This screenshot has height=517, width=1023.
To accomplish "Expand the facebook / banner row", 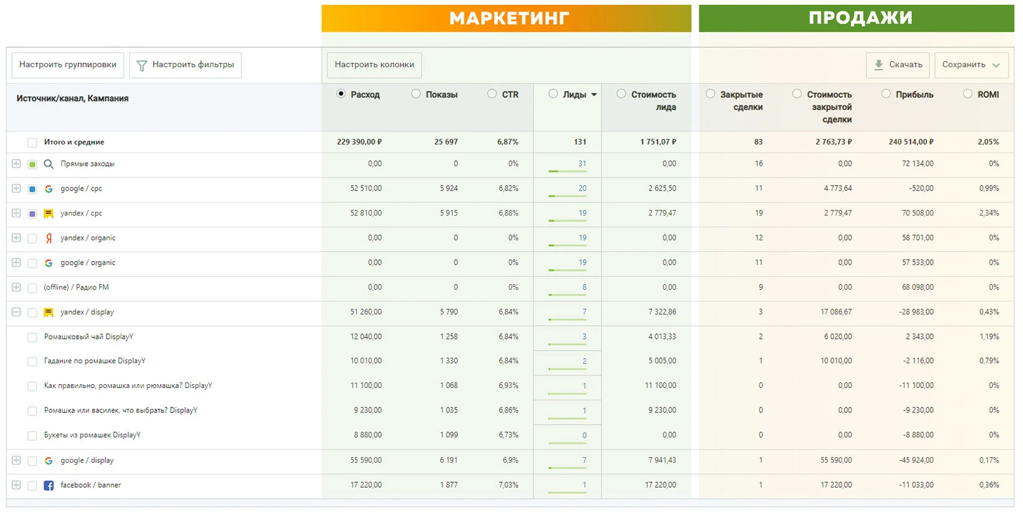I will tap(16, 485).
